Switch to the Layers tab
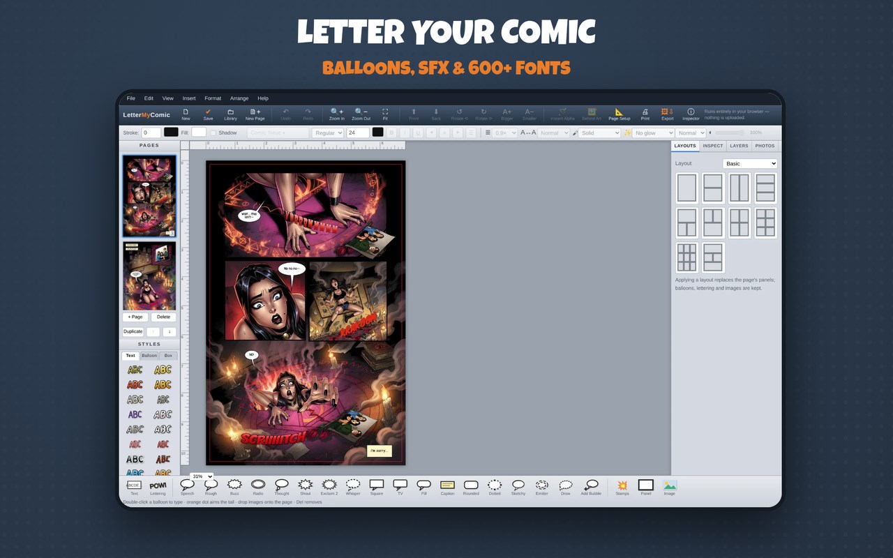The image size is (893, 558). [x=739, y=146]
